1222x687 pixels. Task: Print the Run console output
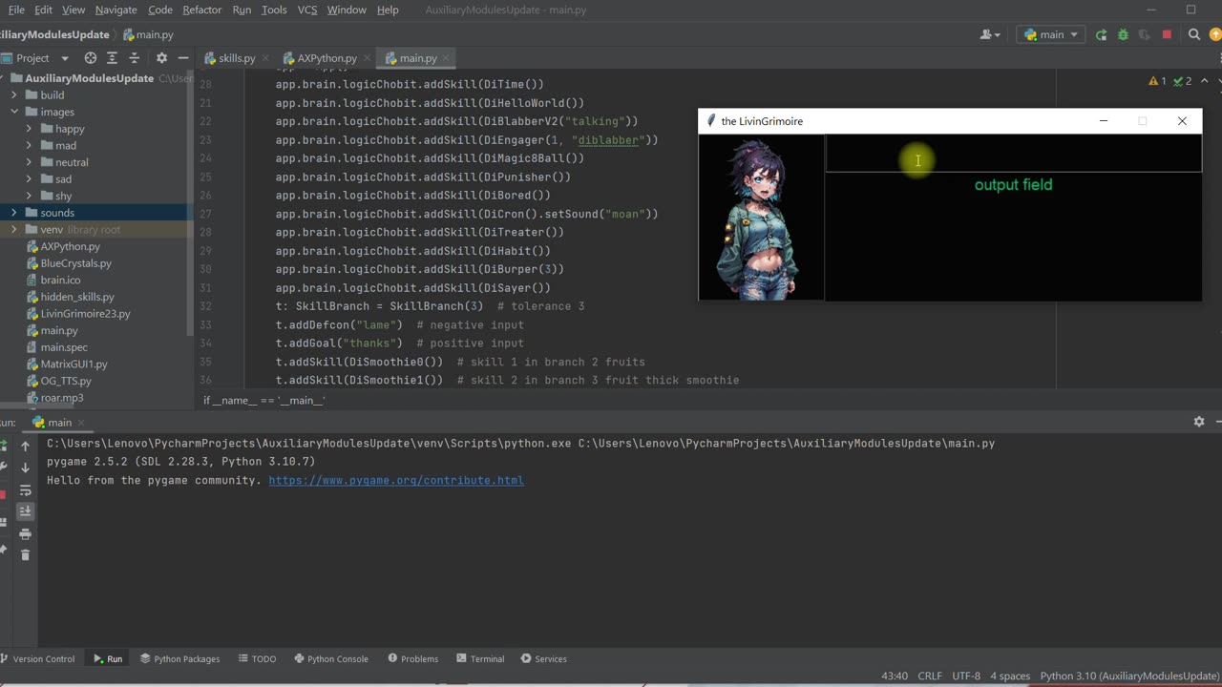(26, 534)
